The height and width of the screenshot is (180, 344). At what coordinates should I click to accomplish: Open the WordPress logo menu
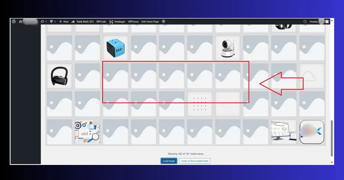click(x=14, y=21)
